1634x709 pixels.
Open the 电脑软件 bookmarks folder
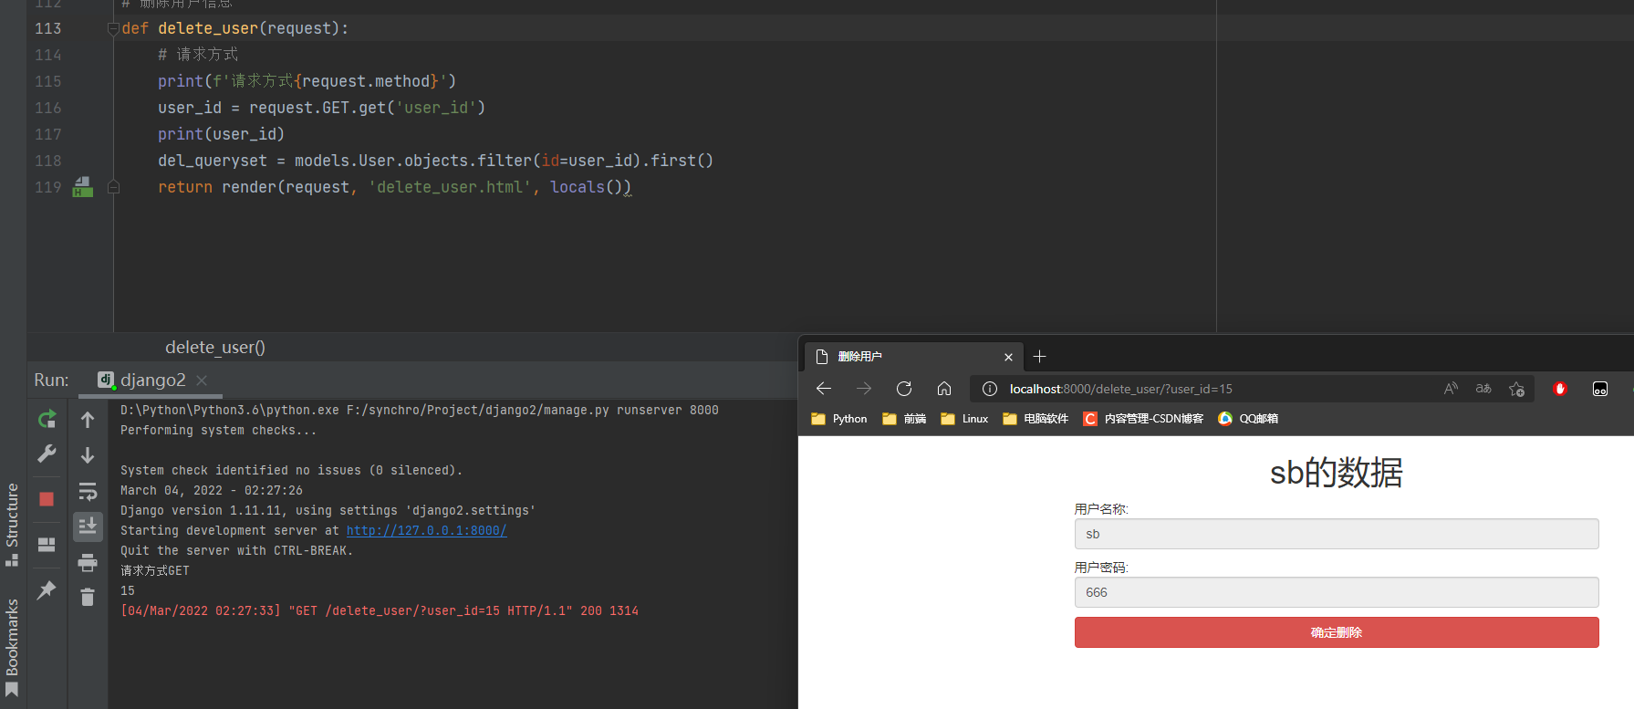click(1036, 419)
